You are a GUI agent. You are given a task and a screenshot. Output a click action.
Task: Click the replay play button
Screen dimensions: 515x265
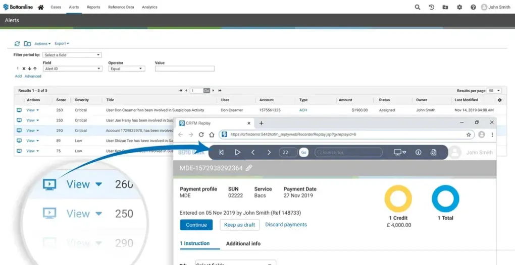[x=237, y=152]
